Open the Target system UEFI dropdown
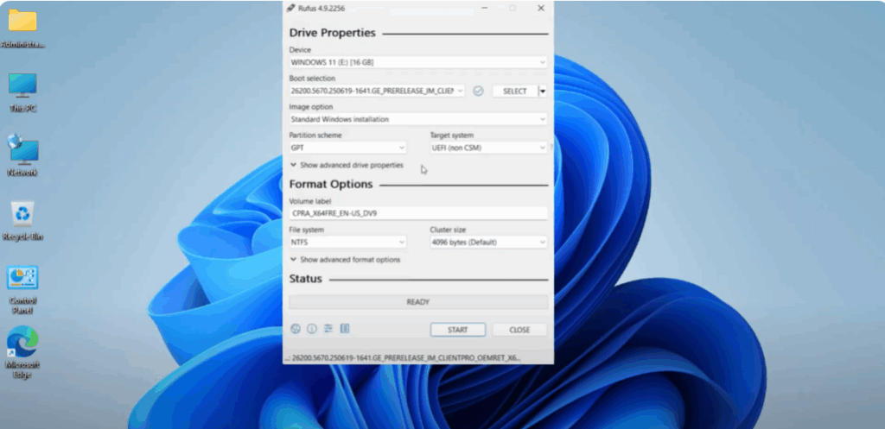This screenshot has height=429, width=885. [488, 148]
